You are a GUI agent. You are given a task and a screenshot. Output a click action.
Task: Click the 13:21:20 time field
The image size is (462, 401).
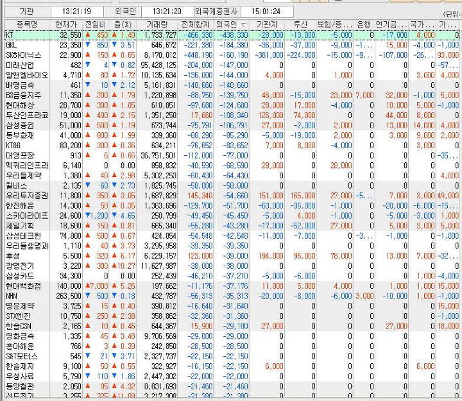point(167,12)
